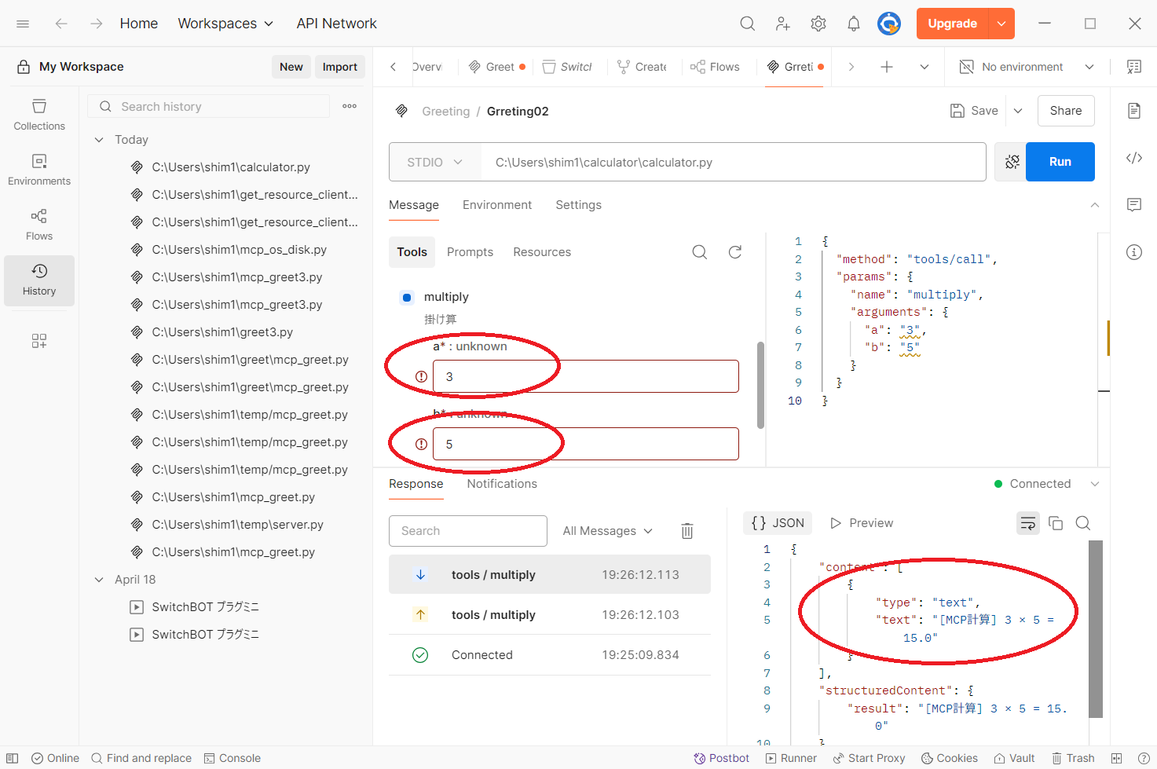Open the code snippet panel icon
Viewport: 1157px width, 769px height.
pos(1133,158)
